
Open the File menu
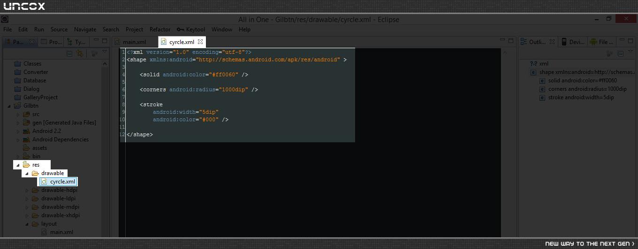tap(8, 29)
